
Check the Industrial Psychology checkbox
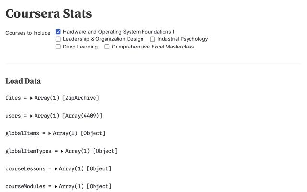(x=153, y=39)
